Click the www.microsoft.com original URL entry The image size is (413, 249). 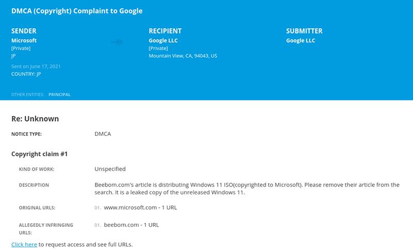[x=140, y=208]
